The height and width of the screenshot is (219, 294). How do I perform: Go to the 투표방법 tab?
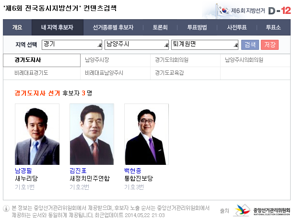(197, 27)
